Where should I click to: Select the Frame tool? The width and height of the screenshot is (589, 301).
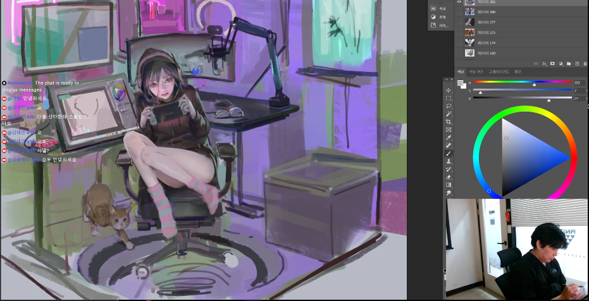[x=449, y=130]
